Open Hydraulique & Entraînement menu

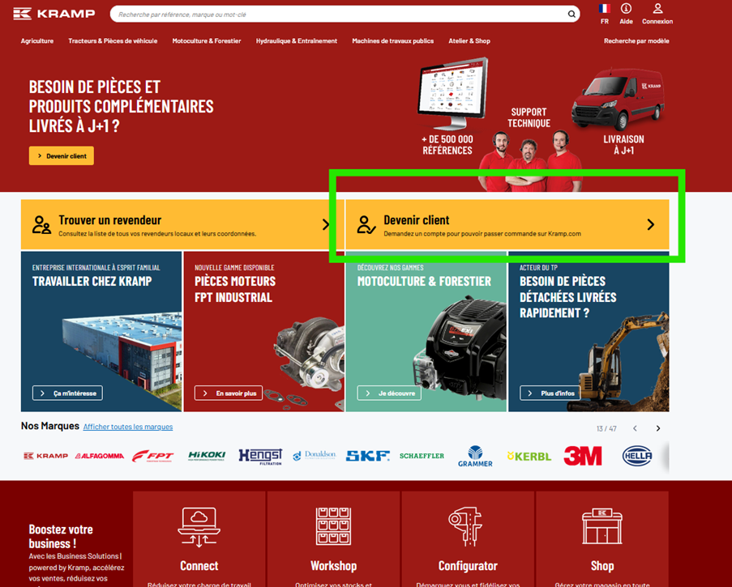pos(296,40)
